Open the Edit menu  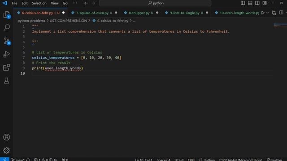[x=25, y=3]
